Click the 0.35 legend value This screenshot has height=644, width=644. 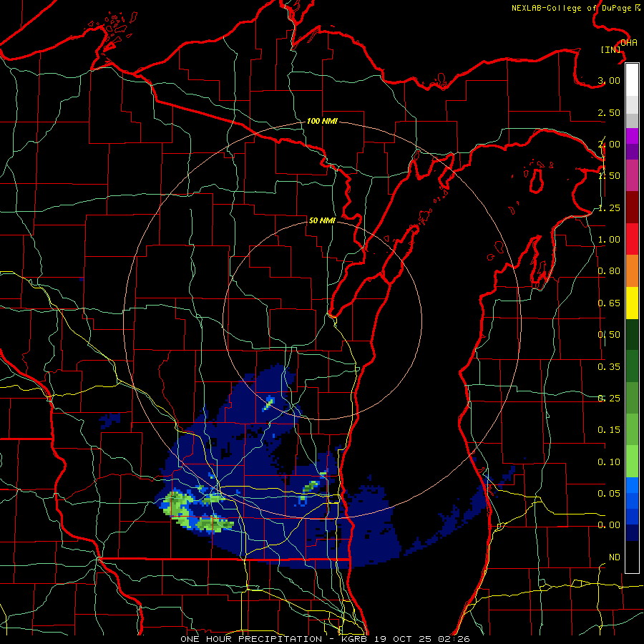coord(609,367)
